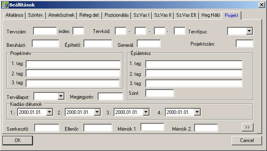Click into the Építtető field

[98, 44]
